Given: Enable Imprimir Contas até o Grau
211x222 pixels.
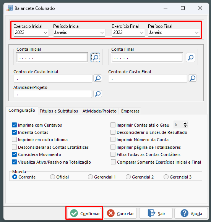Looking at the screenshot, I should [113, 125].
